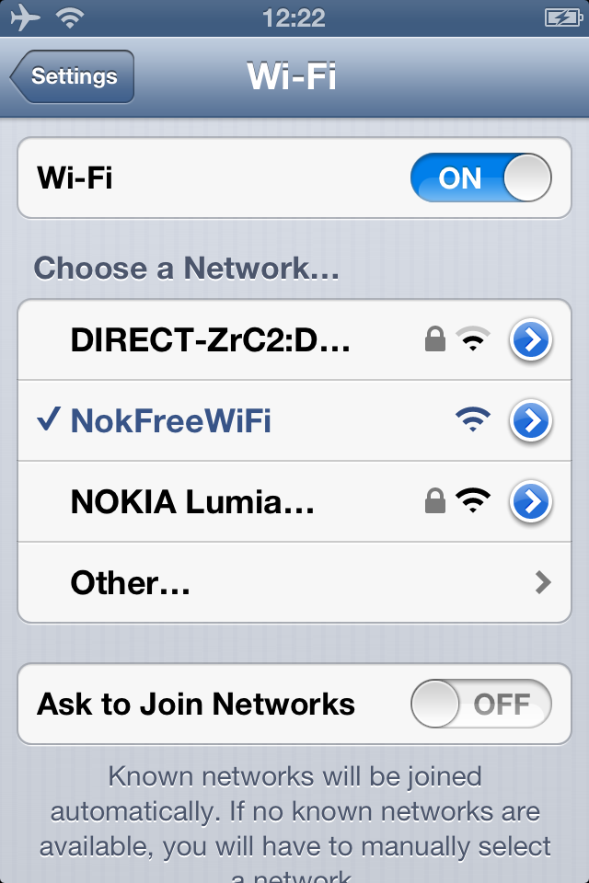Tap the 12:22 clock in status bar

(x=294, y=17)
